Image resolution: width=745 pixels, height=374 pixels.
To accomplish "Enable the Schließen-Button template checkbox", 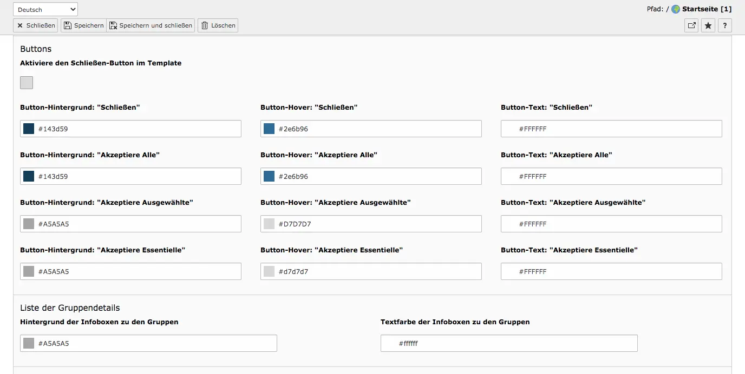I will pos(27,83).
